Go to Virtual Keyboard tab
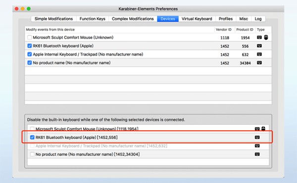The width and height of the screenshot is (297, 183). coord(197,19)
